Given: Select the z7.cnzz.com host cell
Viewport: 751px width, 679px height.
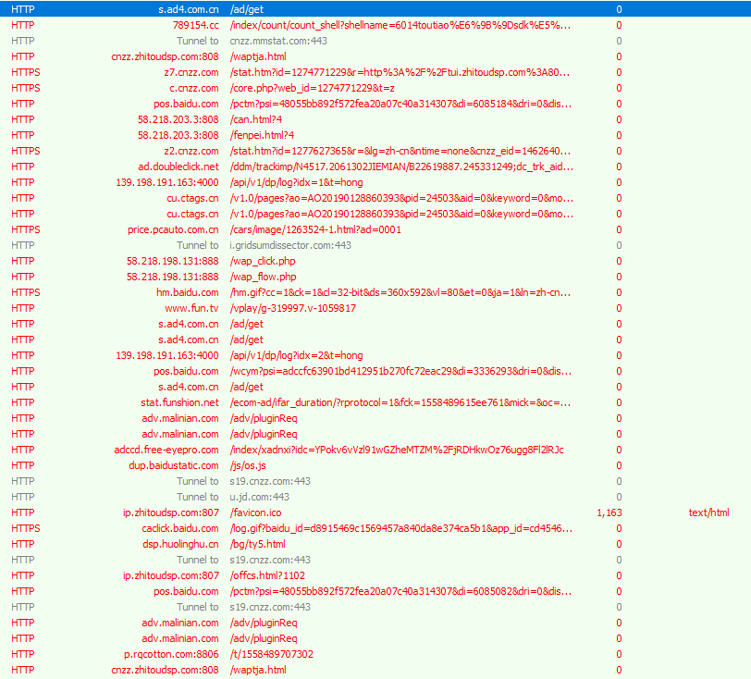Looking at the screenshot, I should click(191, 72).
